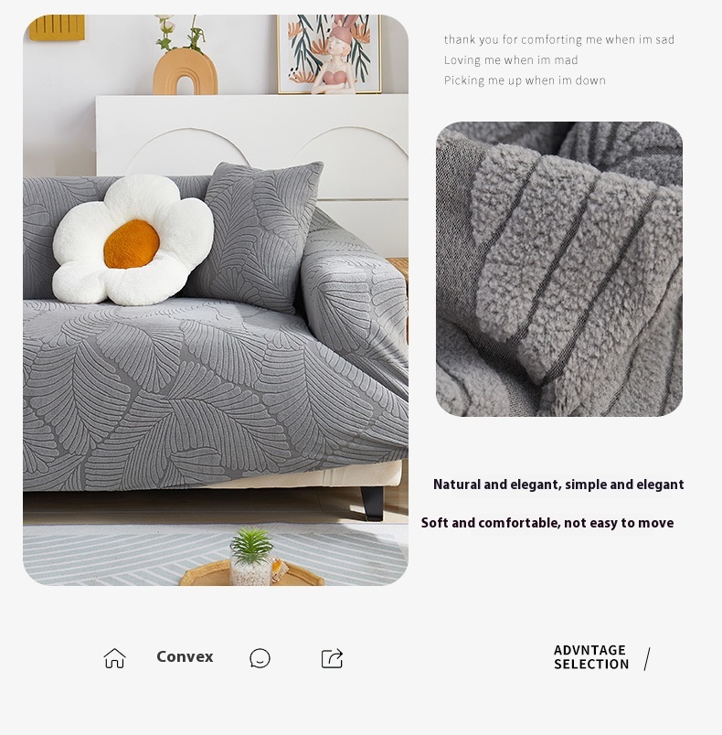Click 'thank you for comforting me' line

tap(559, 39)
